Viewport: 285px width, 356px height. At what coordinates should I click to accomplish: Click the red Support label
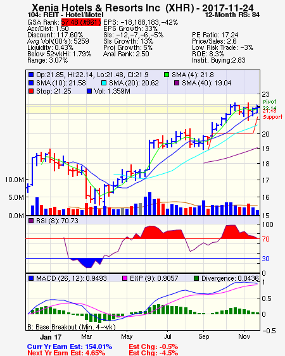click(x=272, y=117)
